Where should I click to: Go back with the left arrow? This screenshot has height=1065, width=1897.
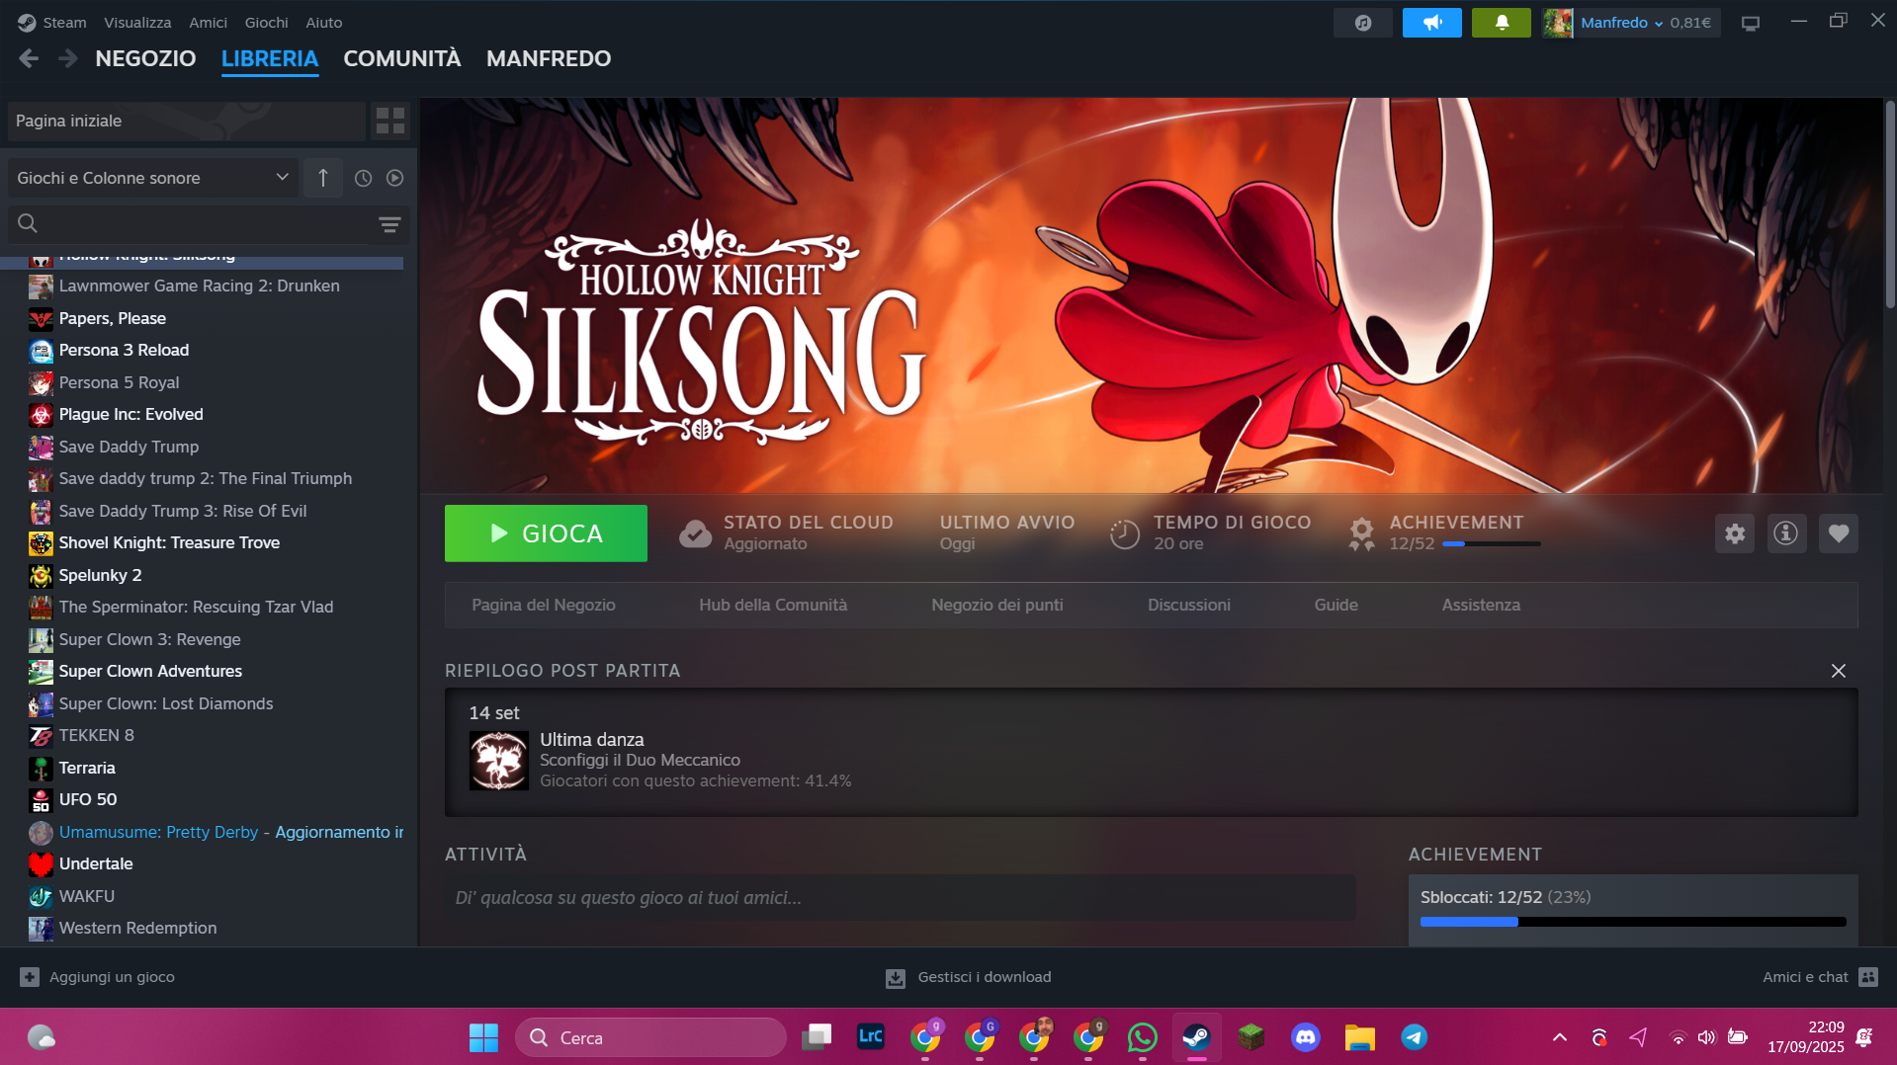click(x=29, y=58)
